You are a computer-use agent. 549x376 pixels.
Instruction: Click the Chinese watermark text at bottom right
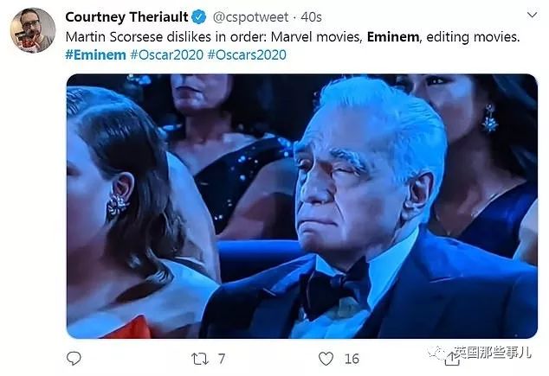point(496,354)
